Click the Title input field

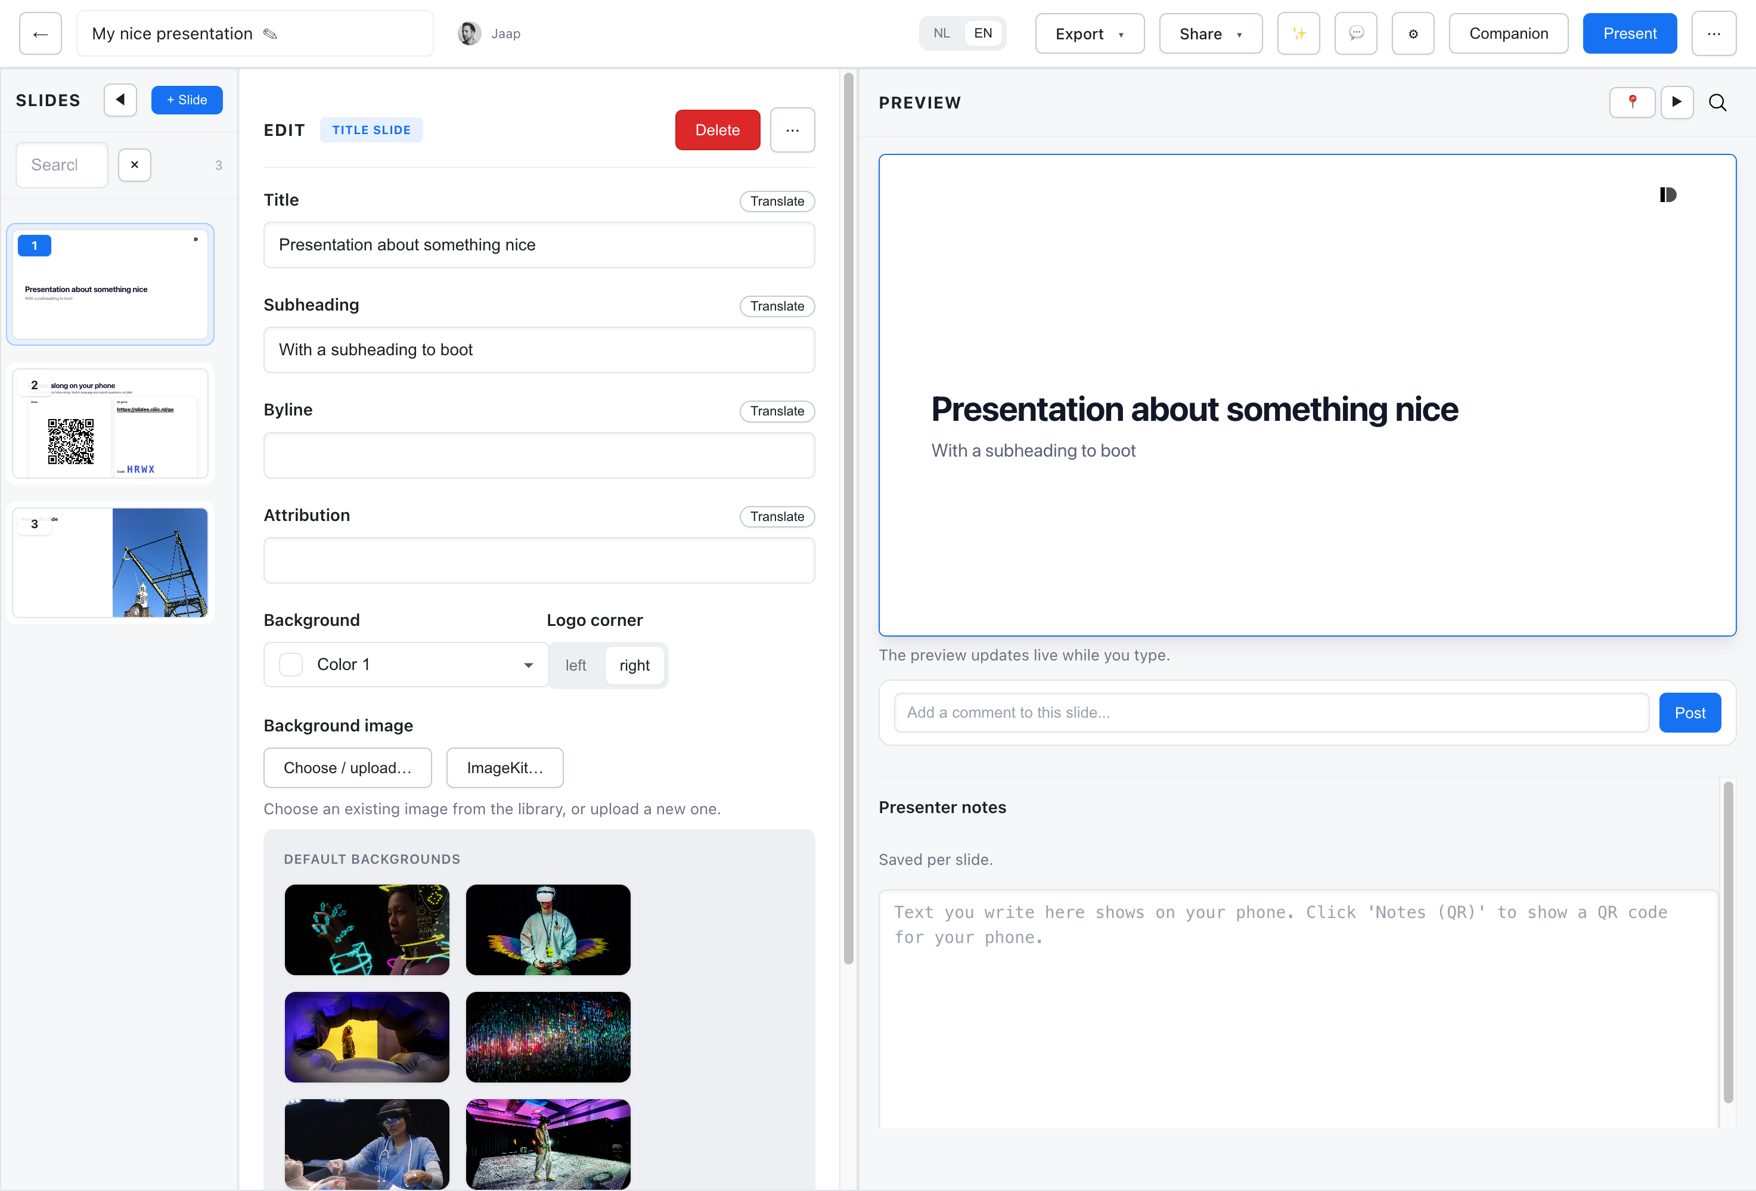(539, 245)
